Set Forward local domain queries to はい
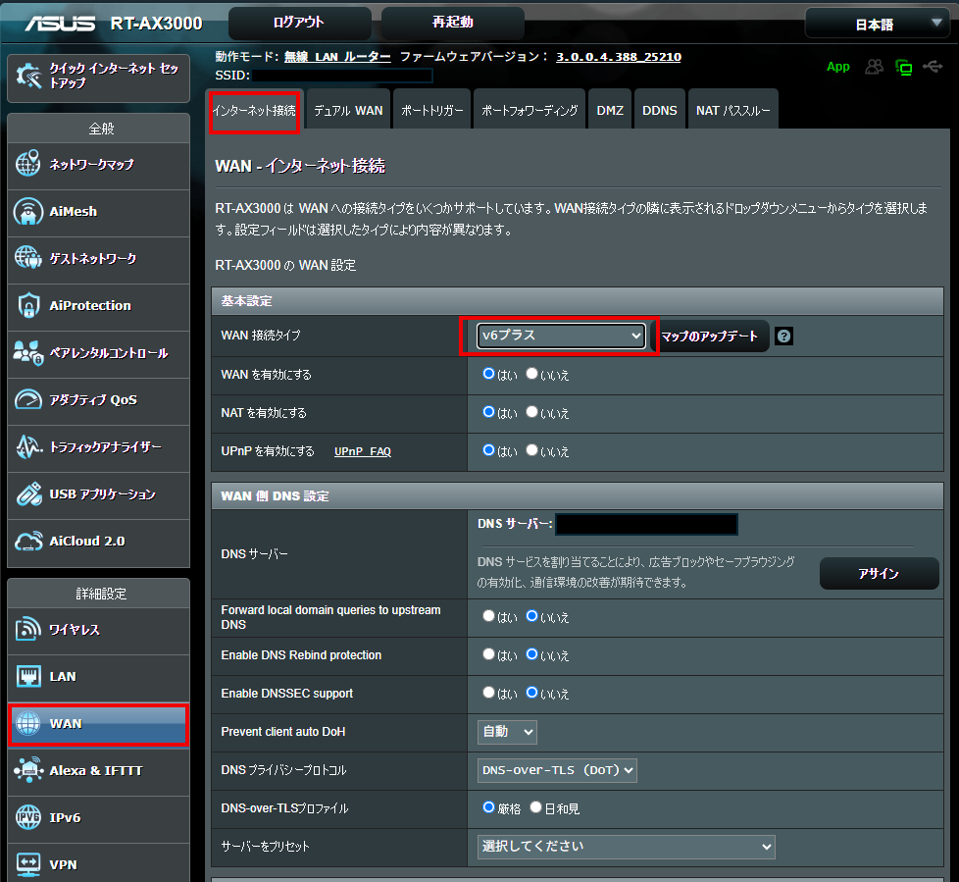This screenshot has width=959, height=882. (x=488, y=616)
